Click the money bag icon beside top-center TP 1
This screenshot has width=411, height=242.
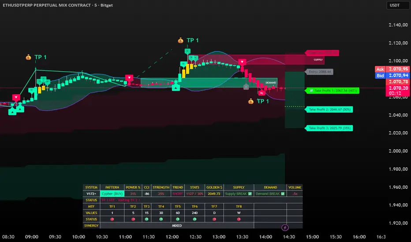pos(180,40)
